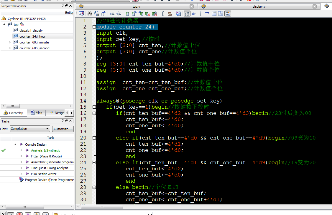This screenshot has height=215, width=332.
Task: Select dispaly:i_dispaly entity in hierarchy
Action: click(31, 30)
